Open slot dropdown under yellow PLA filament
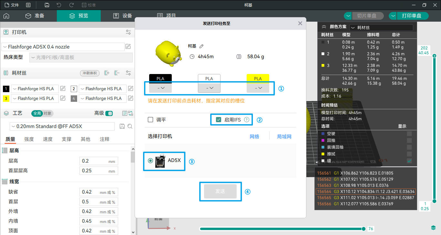 pyautogui.click(x=258, y=88)
